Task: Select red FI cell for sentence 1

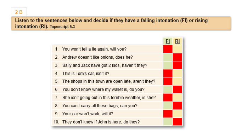Action: click(168, 49)
